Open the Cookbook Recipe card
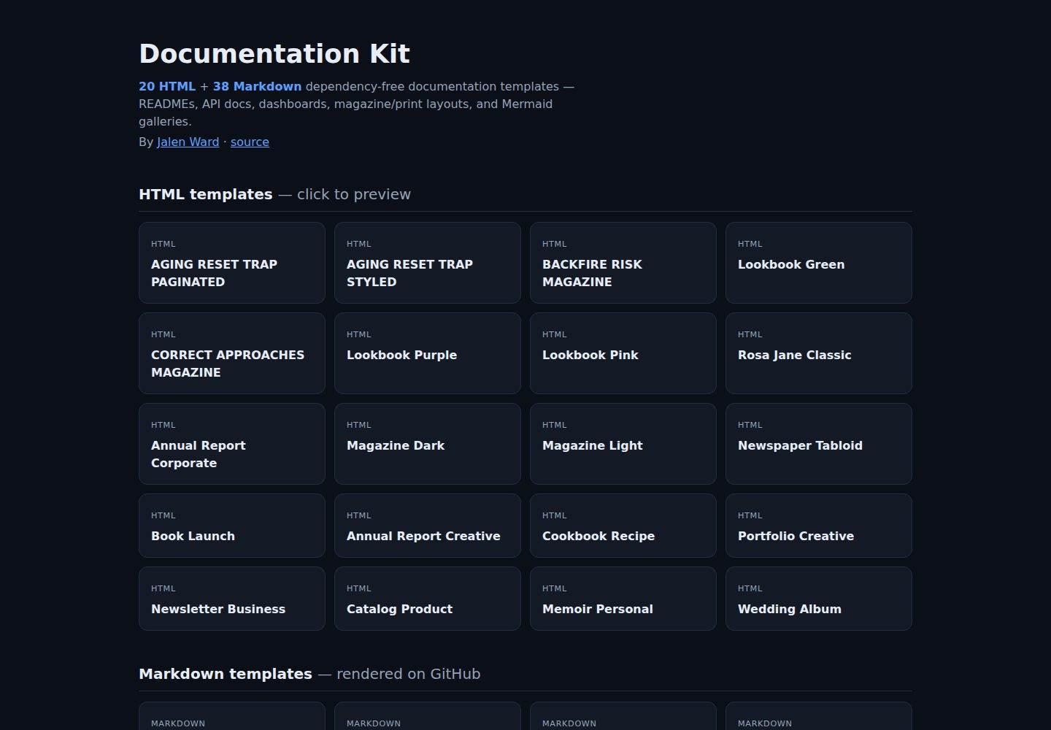This screenshot has width=1051, height=730. pos(623,526)
